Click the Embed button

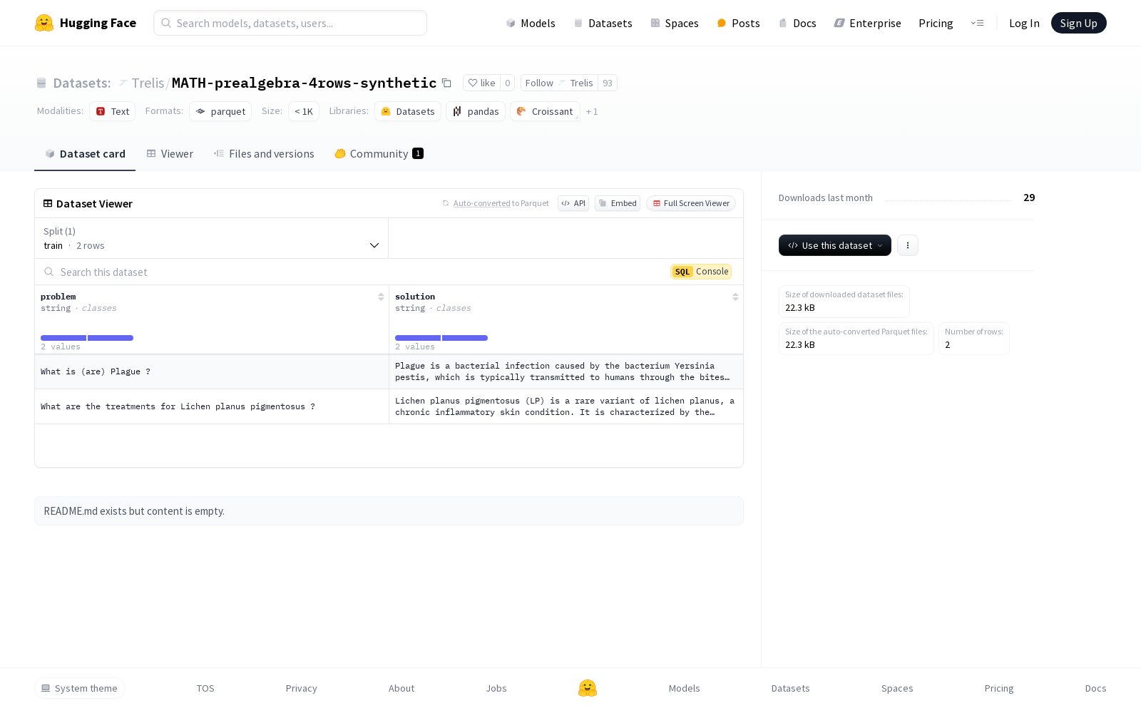pos(618,203)
